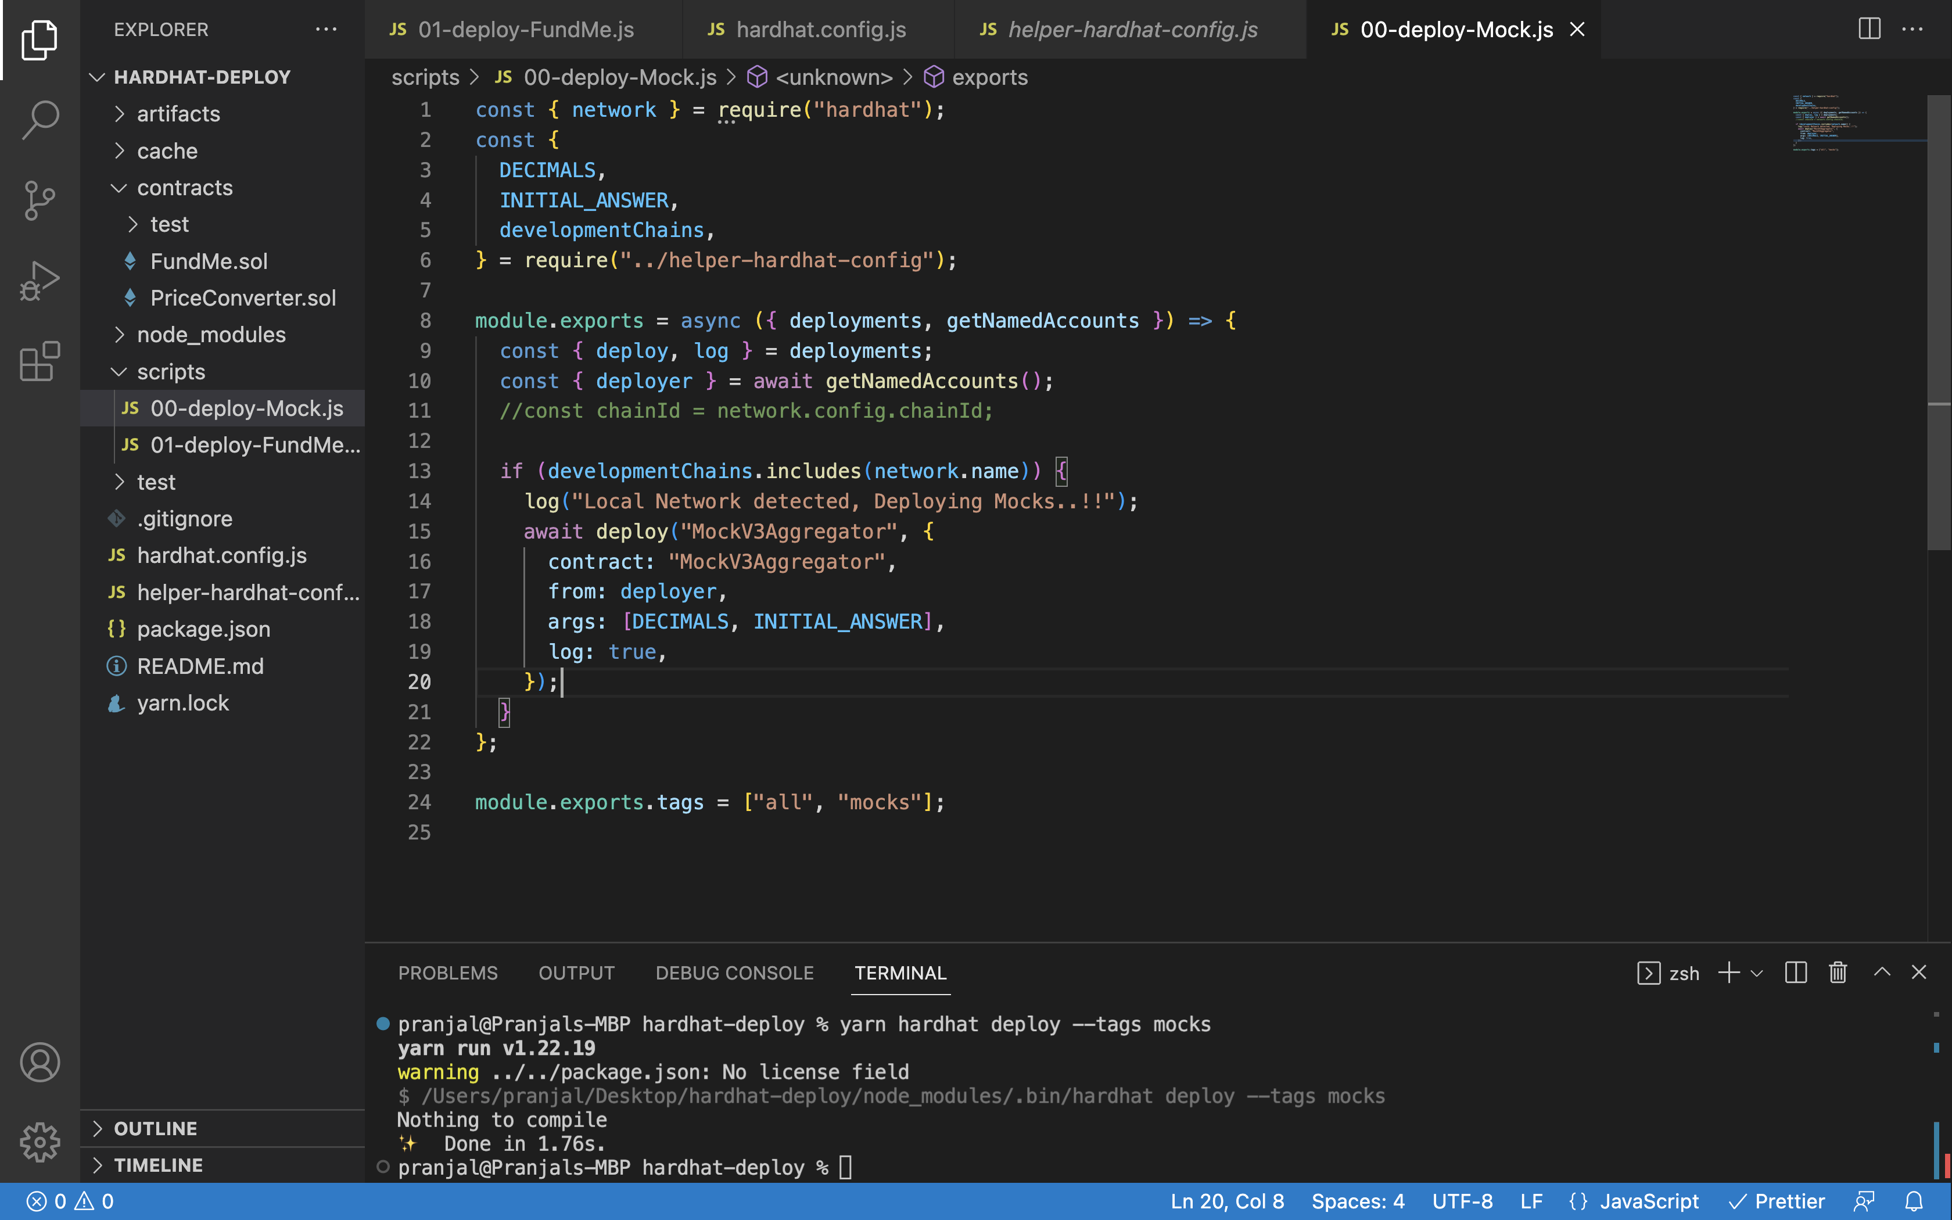The width and height of the screenshot is (1952, 1220).
Task: Split the terminal panel
Action: tap(1796, 973)
